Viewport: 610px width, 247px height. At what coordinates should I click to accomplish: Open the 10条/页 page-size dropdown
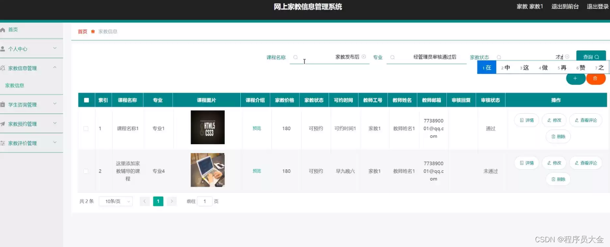coord(115,201)
